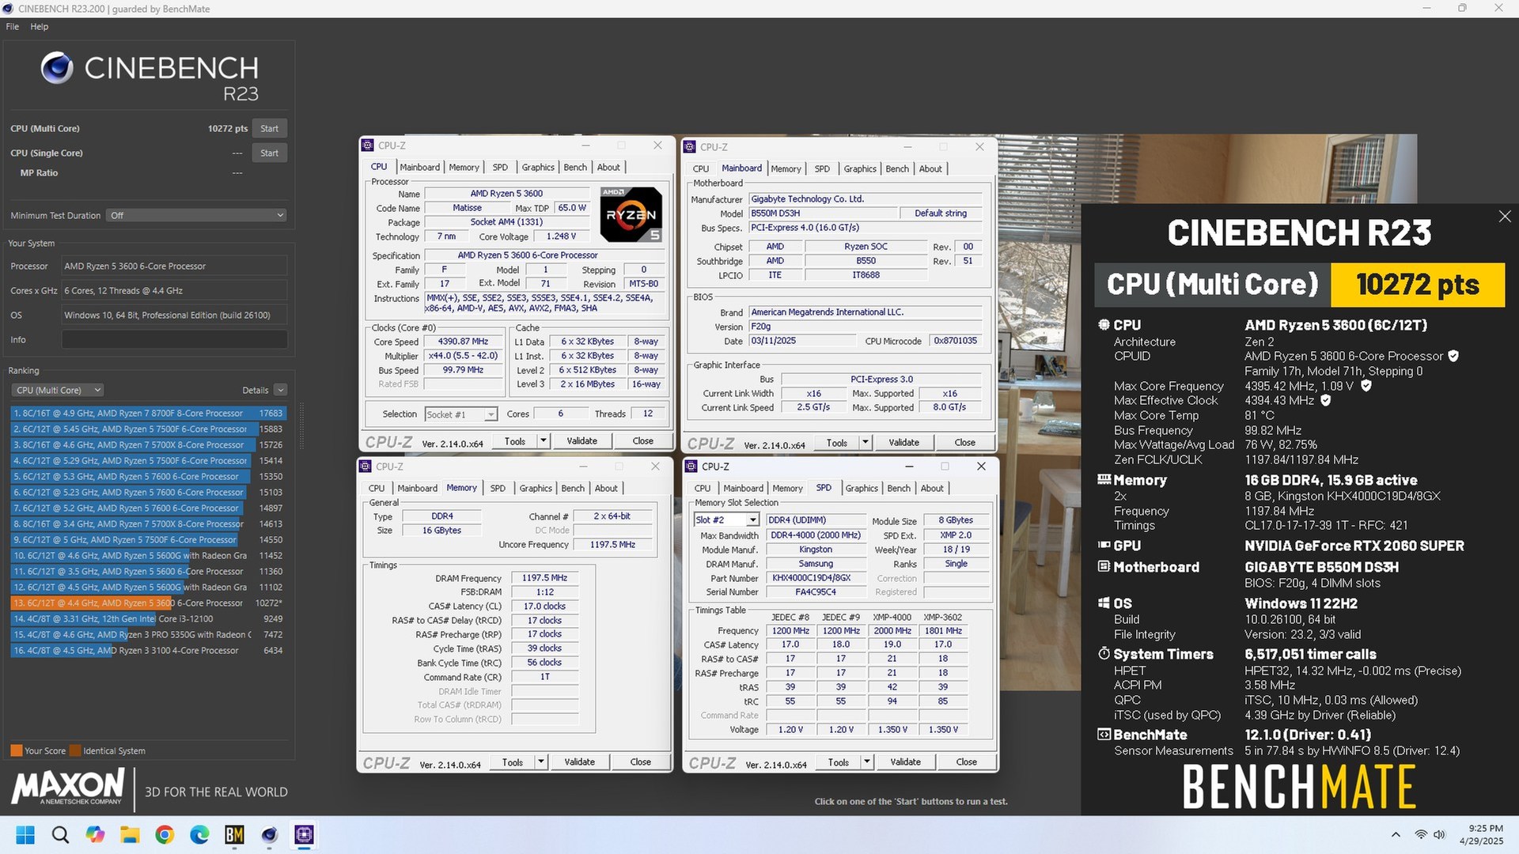Expand ranking Details chevron
Viewport: 1519px width, 854px height.
click(280, 390)
